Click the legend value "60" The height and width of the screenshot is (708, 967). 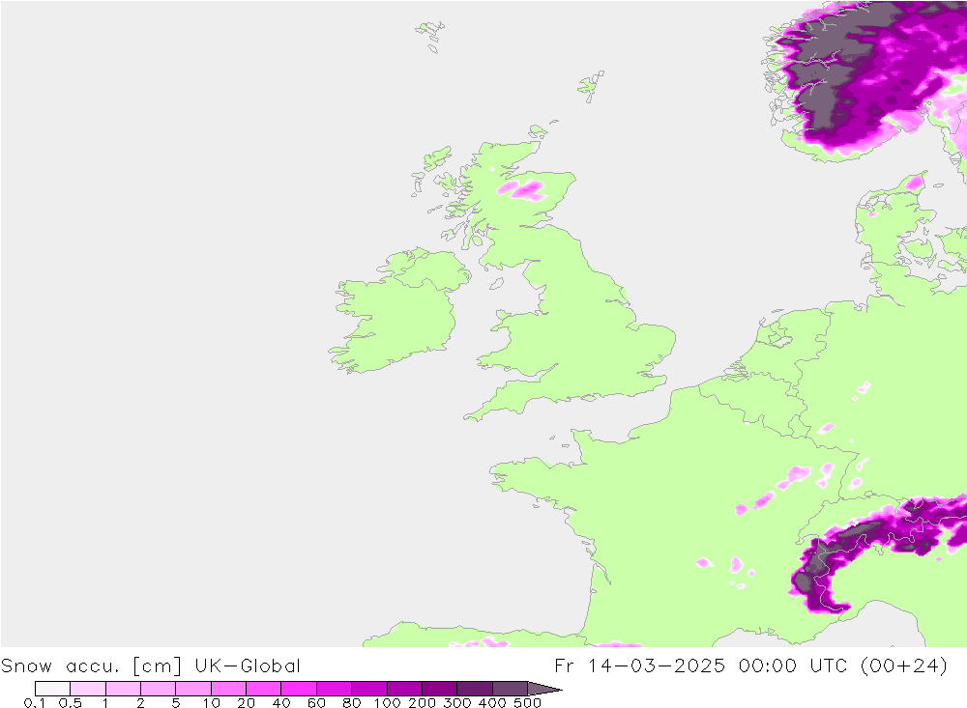(x=316, y=703)
